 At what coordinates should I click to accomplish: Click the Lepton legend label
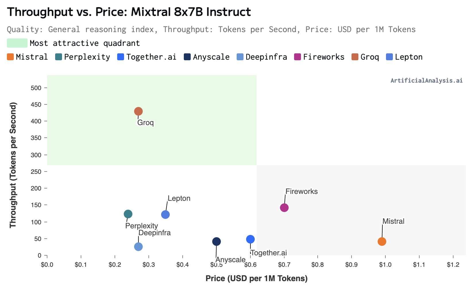[x=408, y=57]
